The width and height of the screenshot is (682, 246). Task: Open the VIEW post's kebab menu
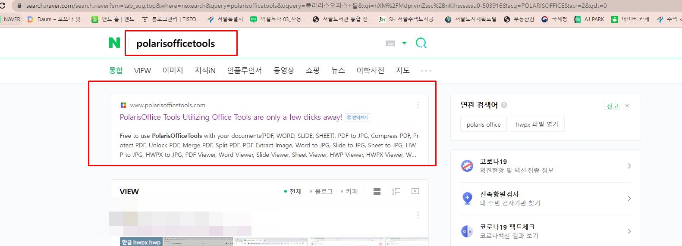(x=418, y=215)
